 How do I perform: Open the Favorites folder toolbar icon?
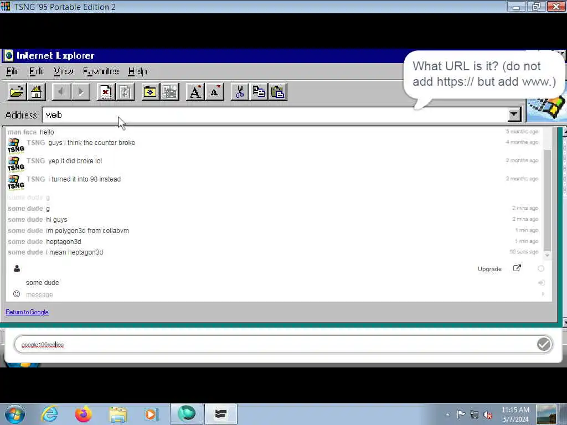coord(150,92)
